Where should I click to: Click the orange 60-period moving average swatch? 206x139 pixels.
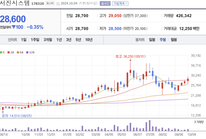click(18, 52)
